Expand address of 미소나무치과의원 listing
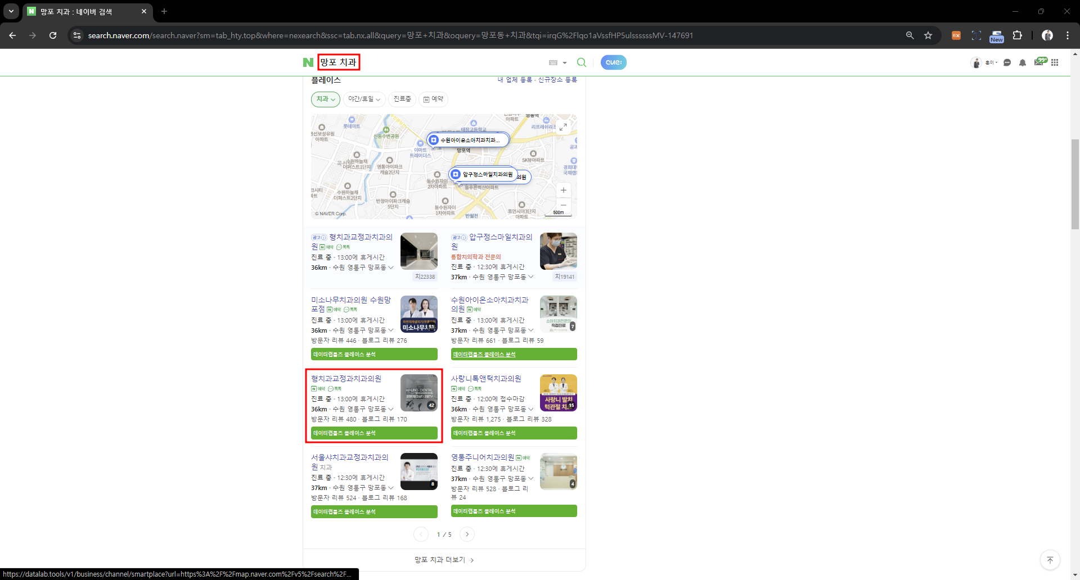This screenshot has height=580, width=1080. pyautogui.click(x=391, y=330)
